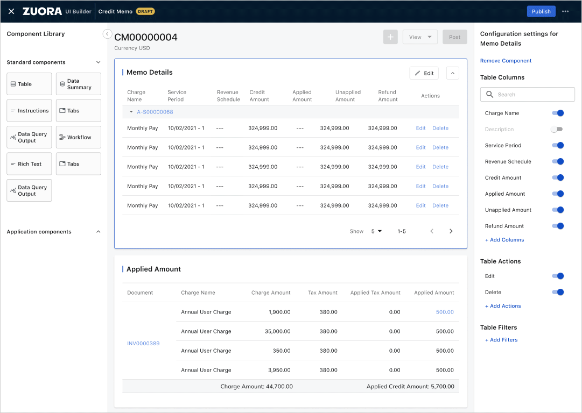Toggle the Applied Amount column switch
Image resolution: width=582 pixels, height=413 pixels.
[x=557, y=194]
